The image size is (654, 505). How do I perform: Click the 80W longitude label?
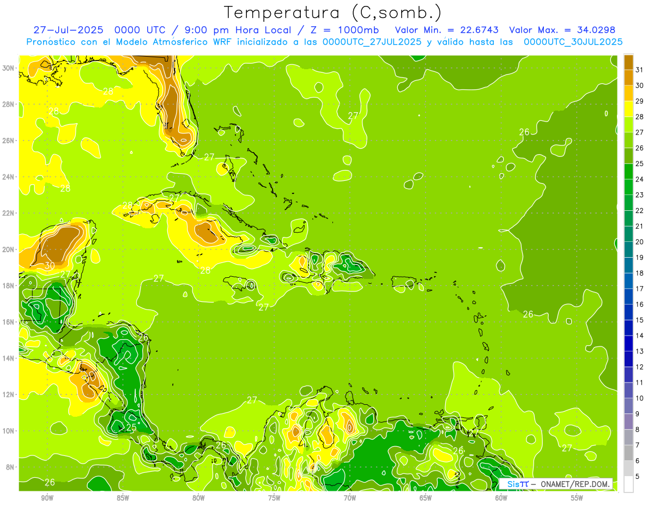click(x=198, y=498)
